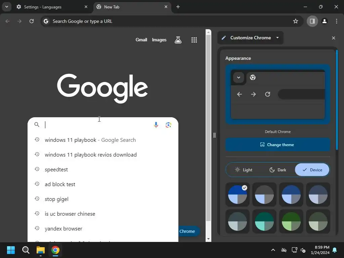This screenshot has width=344, height=258.
Task: Go forward with the forward arrow
Action: [x=19, y=21]
